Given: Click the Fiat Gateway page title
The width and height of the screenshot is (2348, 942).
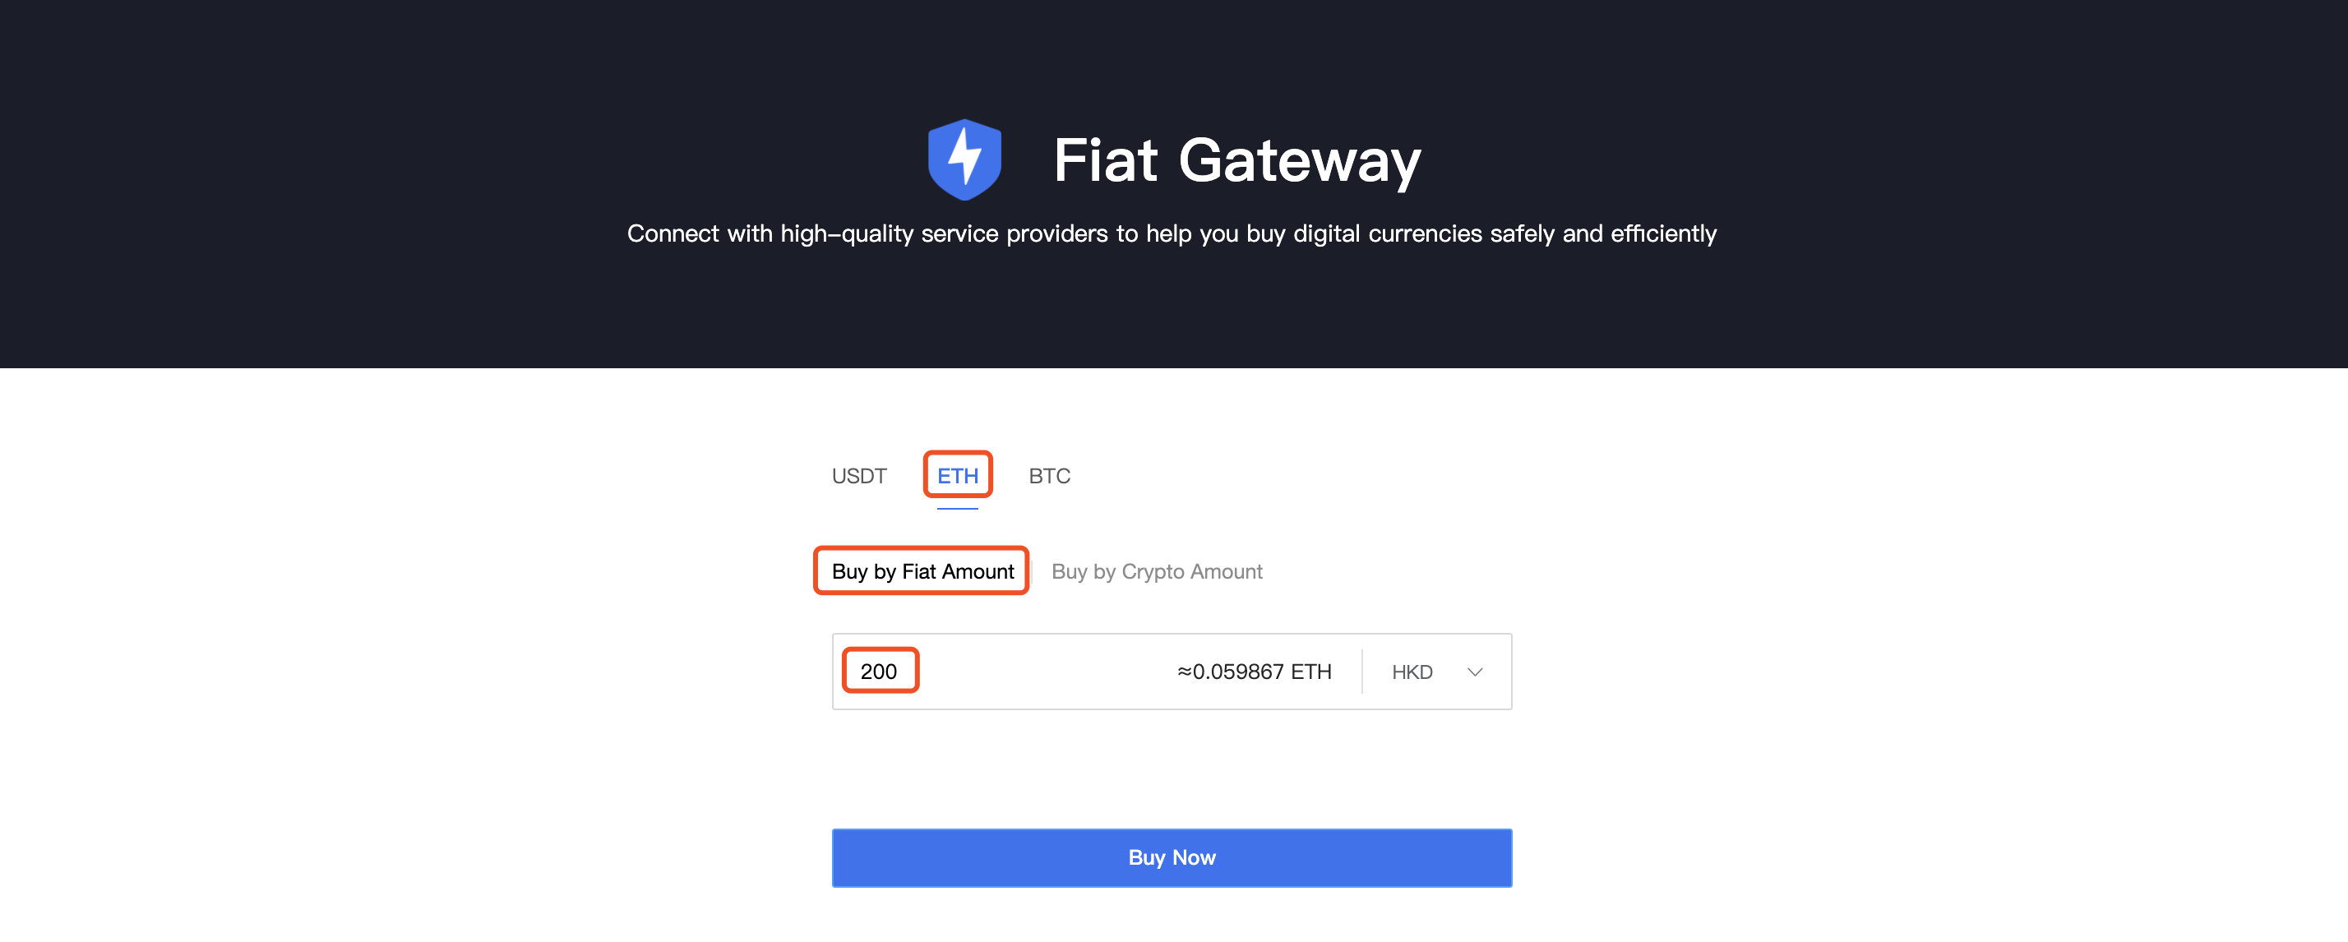Looking at the screenshot, I should point(1236,160).
